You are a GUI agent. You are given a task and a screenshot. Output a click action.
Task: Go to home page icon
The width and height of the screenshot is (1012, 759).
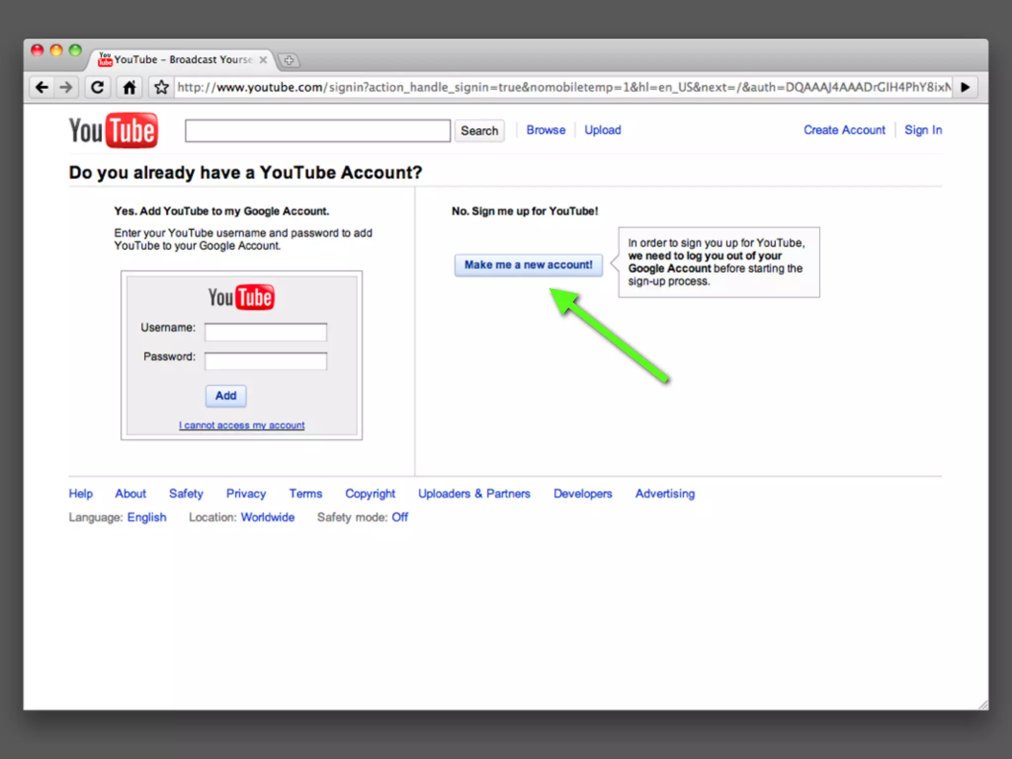click(x=129, y=87)
